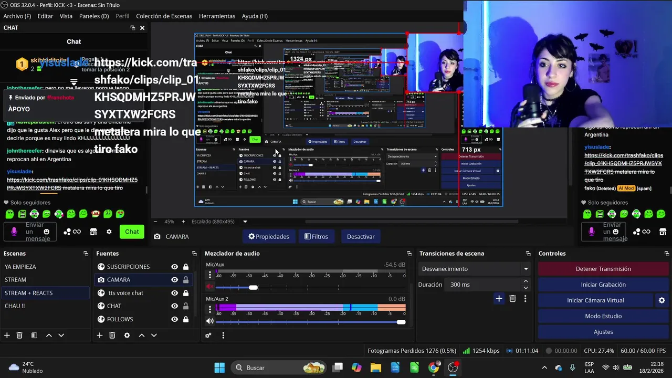
Task: Open the preview scaling dropdown arrow
Action: 245,222
